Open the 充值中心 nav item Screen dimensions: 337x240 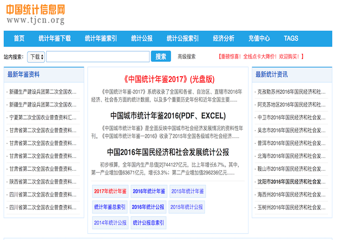click(259, 38)
